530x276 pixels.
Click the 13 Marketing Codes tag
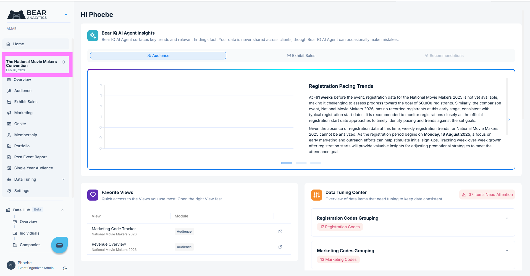pyautogui.click(x=338, y=259)
